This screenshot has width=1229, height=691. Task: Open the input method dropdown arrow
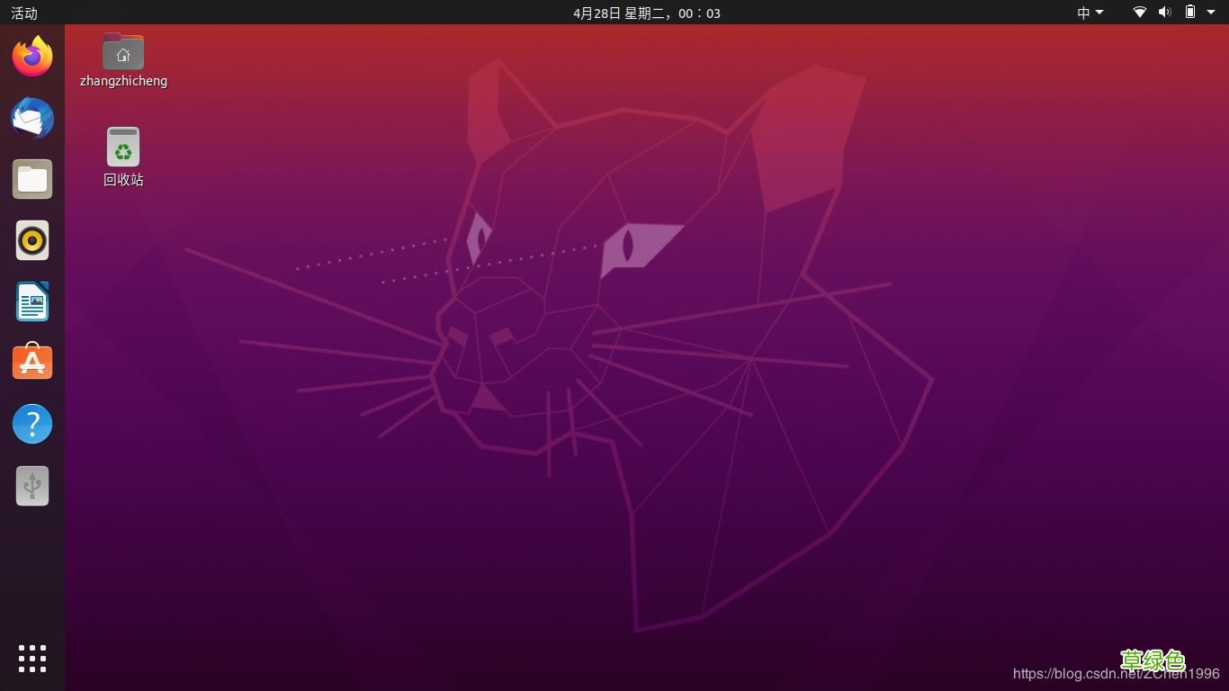pyautogui.click(x=1099, y=13)
